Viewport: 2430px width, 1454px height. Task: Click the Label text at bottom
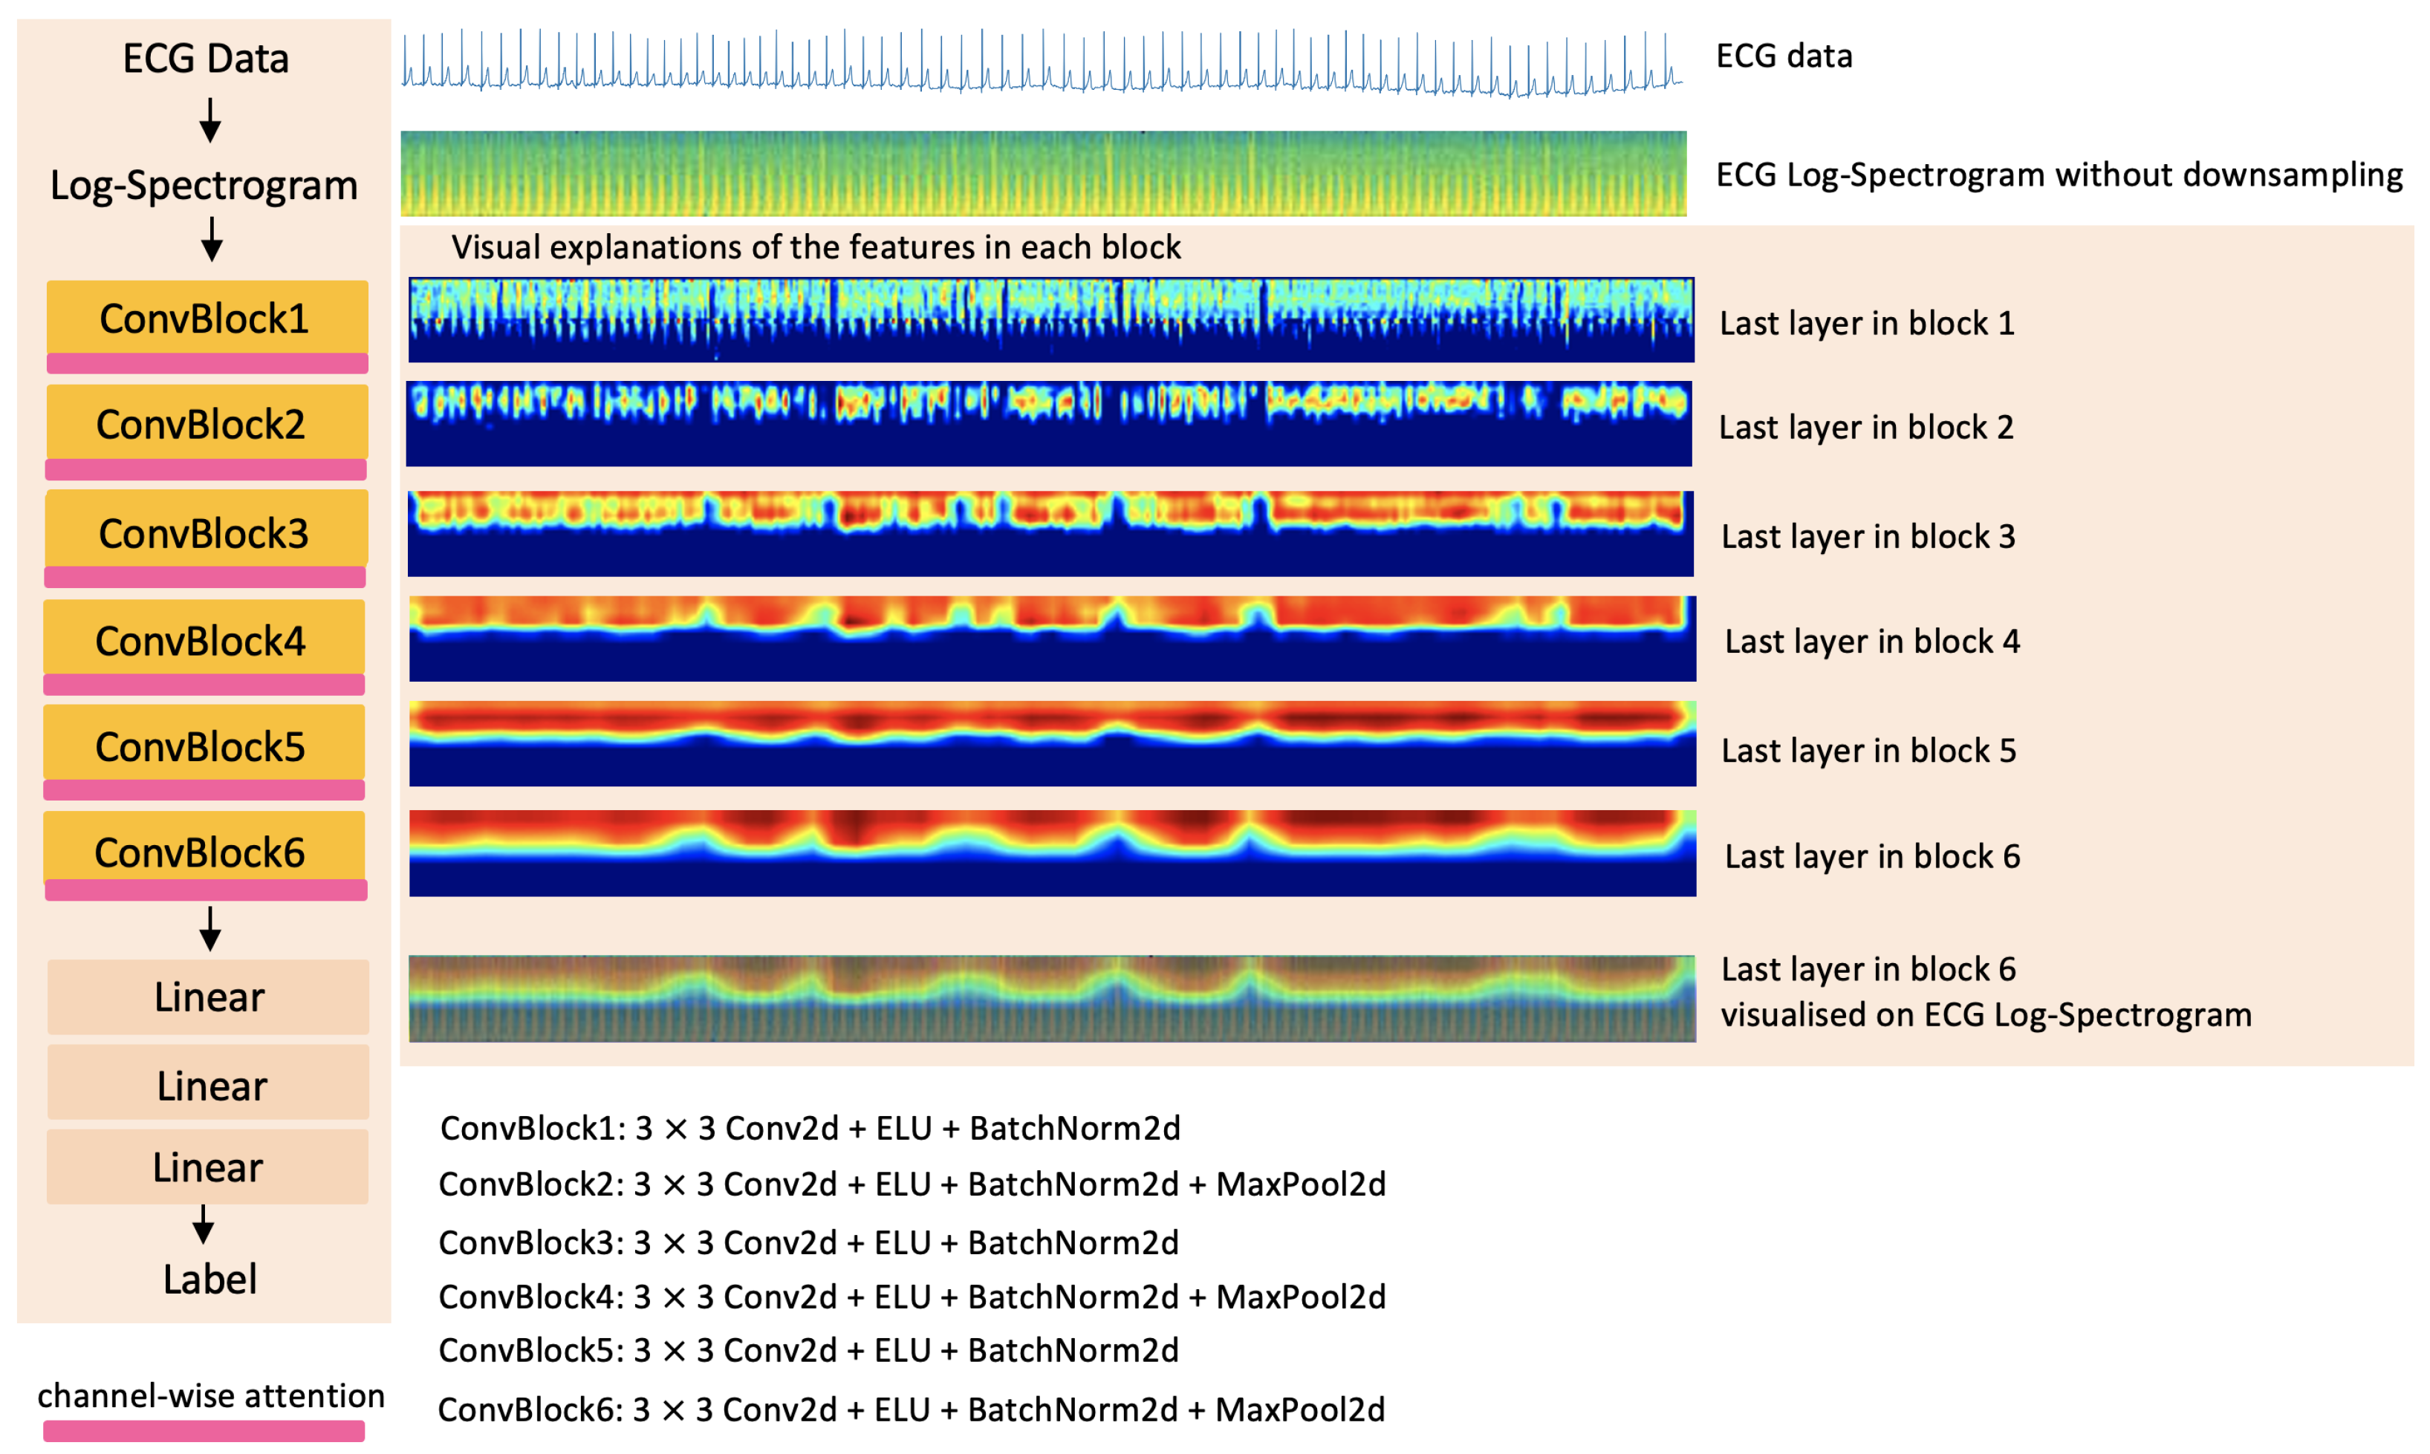[x=209, y=1279]
